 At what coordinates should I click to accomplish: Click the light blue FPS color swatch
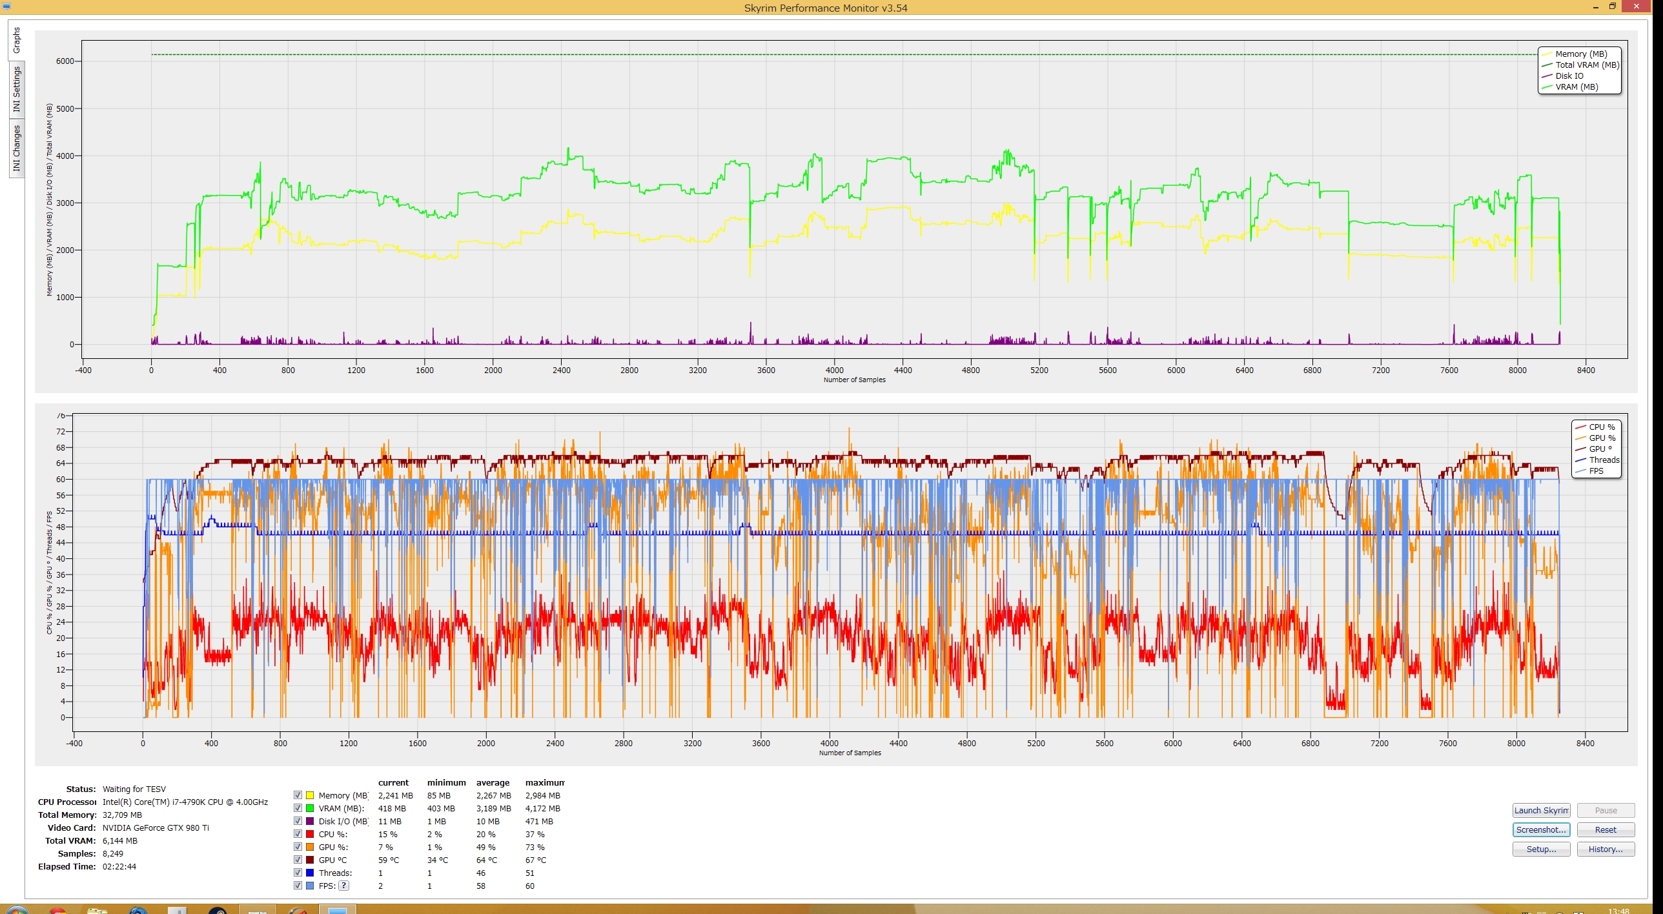coord(310,886)
